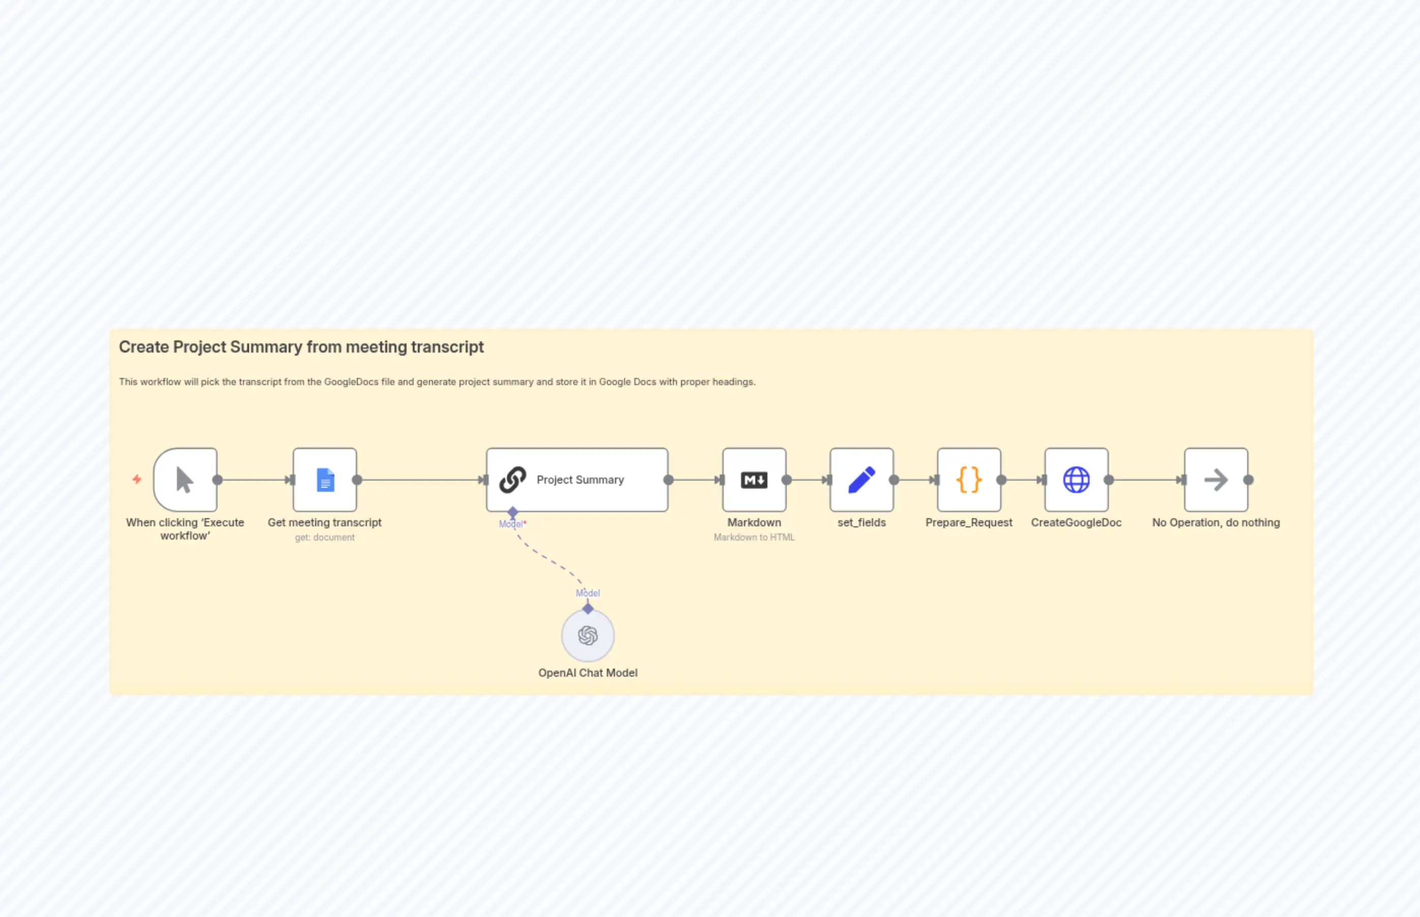Open the Prepare_Request code node
The height and width of the screenshot is (917, 1420).
[x=969, y=480]
